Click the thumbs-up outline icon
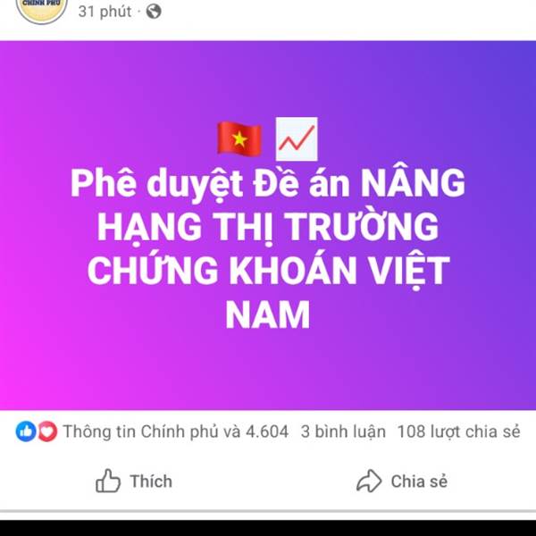 (x=108, y=481)
